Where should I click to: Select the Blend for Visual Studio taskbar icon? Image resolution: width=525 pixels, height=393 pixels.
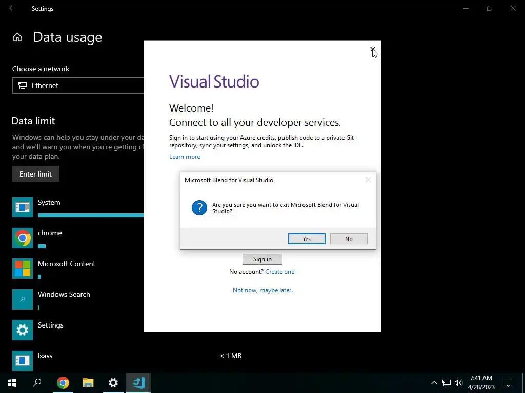[x=138, y=383]
